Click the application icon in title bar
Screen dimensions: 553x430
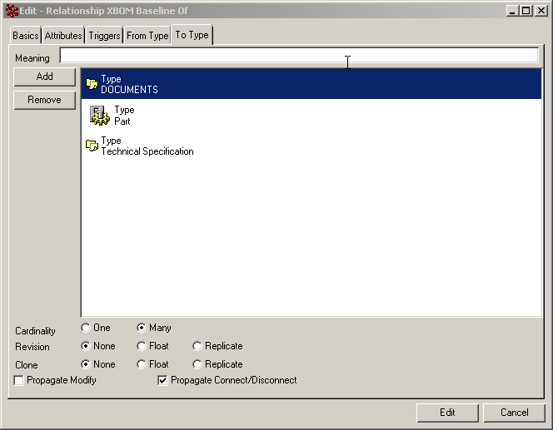point(12,11)
